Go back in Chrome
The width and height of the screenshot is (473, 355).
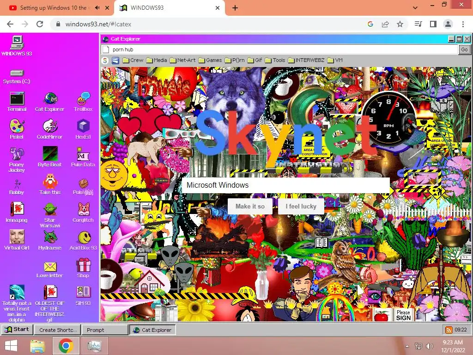pos(10,24)
